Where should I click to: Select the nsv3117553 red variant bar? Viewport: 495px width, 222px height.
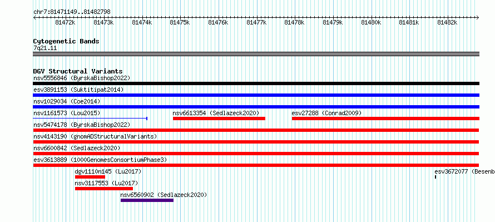point(104,189)
